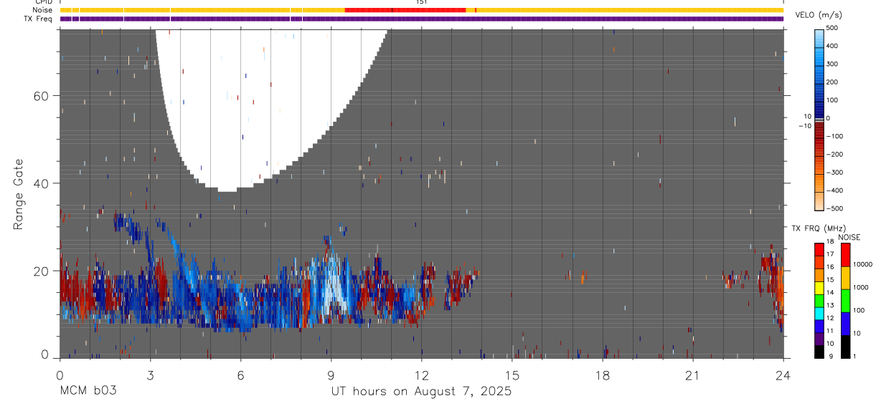The width and height of the screenshot is (881, 406).
Task: Click the red segment of the top Noise bar
Action: click(x=405, y=10)
